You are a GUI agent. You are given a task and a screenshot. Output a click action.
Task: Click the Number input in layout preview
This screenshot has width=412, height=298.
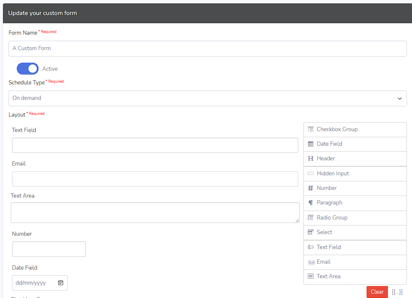coord(49,249)
